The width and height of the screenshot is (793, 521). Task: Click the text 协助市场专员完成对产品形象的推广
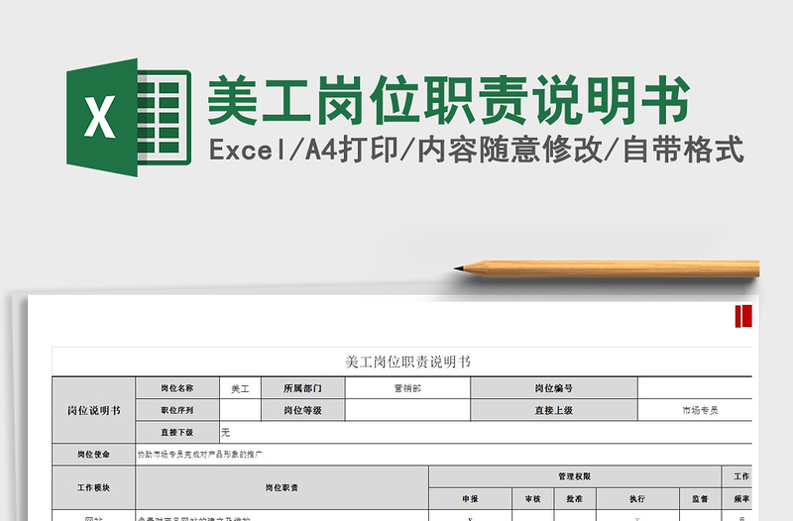200,455
